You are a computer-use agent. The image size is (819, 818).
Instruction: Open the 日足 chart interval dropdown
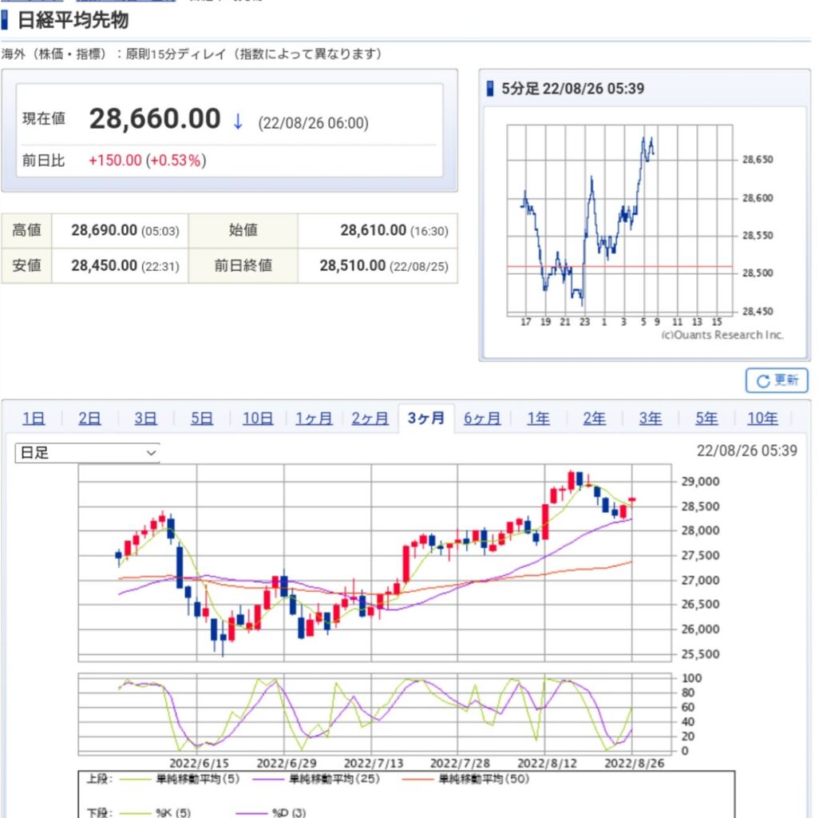point(87,453)
